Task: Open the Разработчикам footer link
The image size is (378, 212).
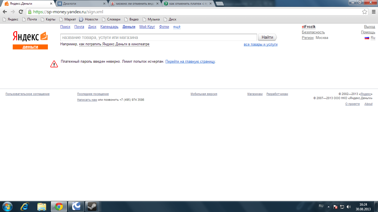Action: [277, 94]
